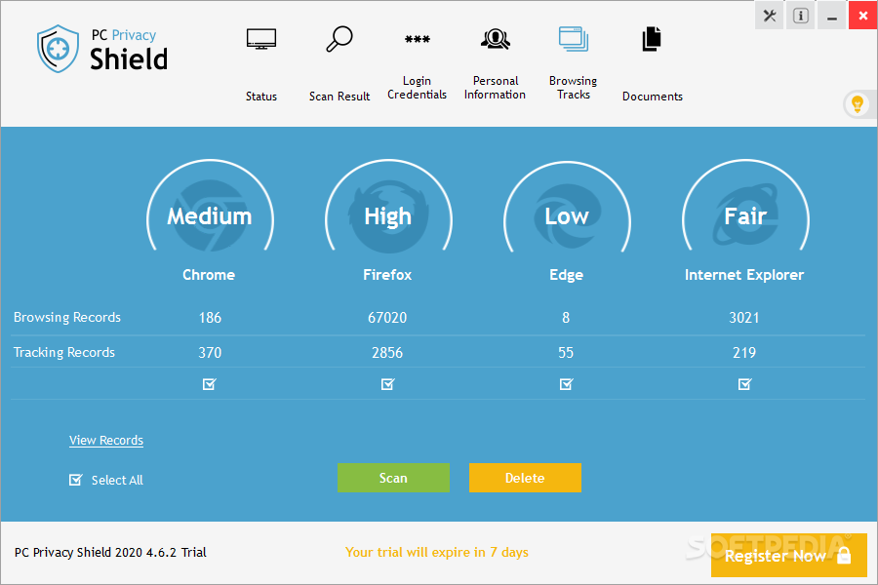Open the View Records link
Screen dimensions: 878x585
(x=106, y=441)
